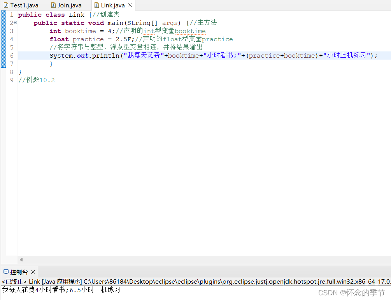The height and width of the screenshot is (300, 391).
Task: Click the left arrow of the horizontal scrollbar
Action: 21,259
